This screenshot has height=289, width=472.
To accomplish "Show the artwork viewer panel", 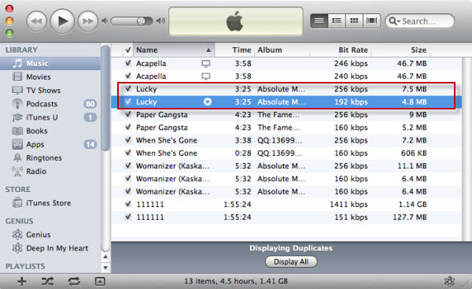I will click(x=100, y=281).
